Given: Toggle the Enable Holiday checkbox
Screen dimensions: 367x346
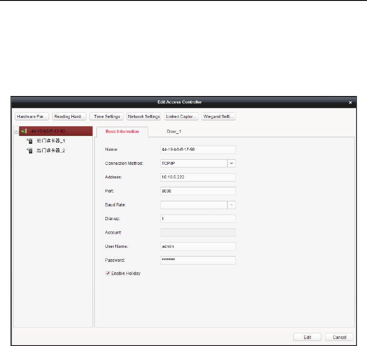Looking at the screenshot, I should [x=108, y=273].
